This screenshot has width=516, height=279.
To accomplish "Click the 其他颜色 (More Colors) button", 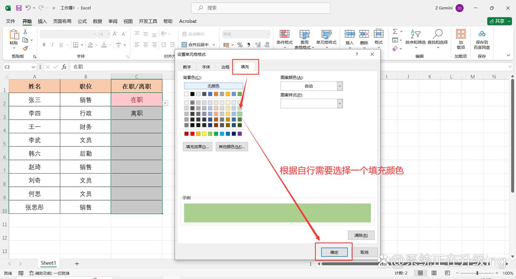I will coord(232,147).
